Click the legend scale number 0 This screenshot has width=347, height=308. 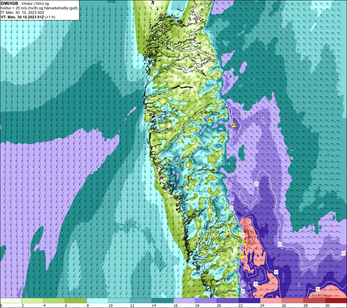[x=1, y=306]
